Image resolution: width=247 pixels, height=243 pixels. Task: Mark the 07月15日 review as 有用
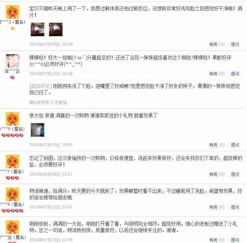[217, 74]
